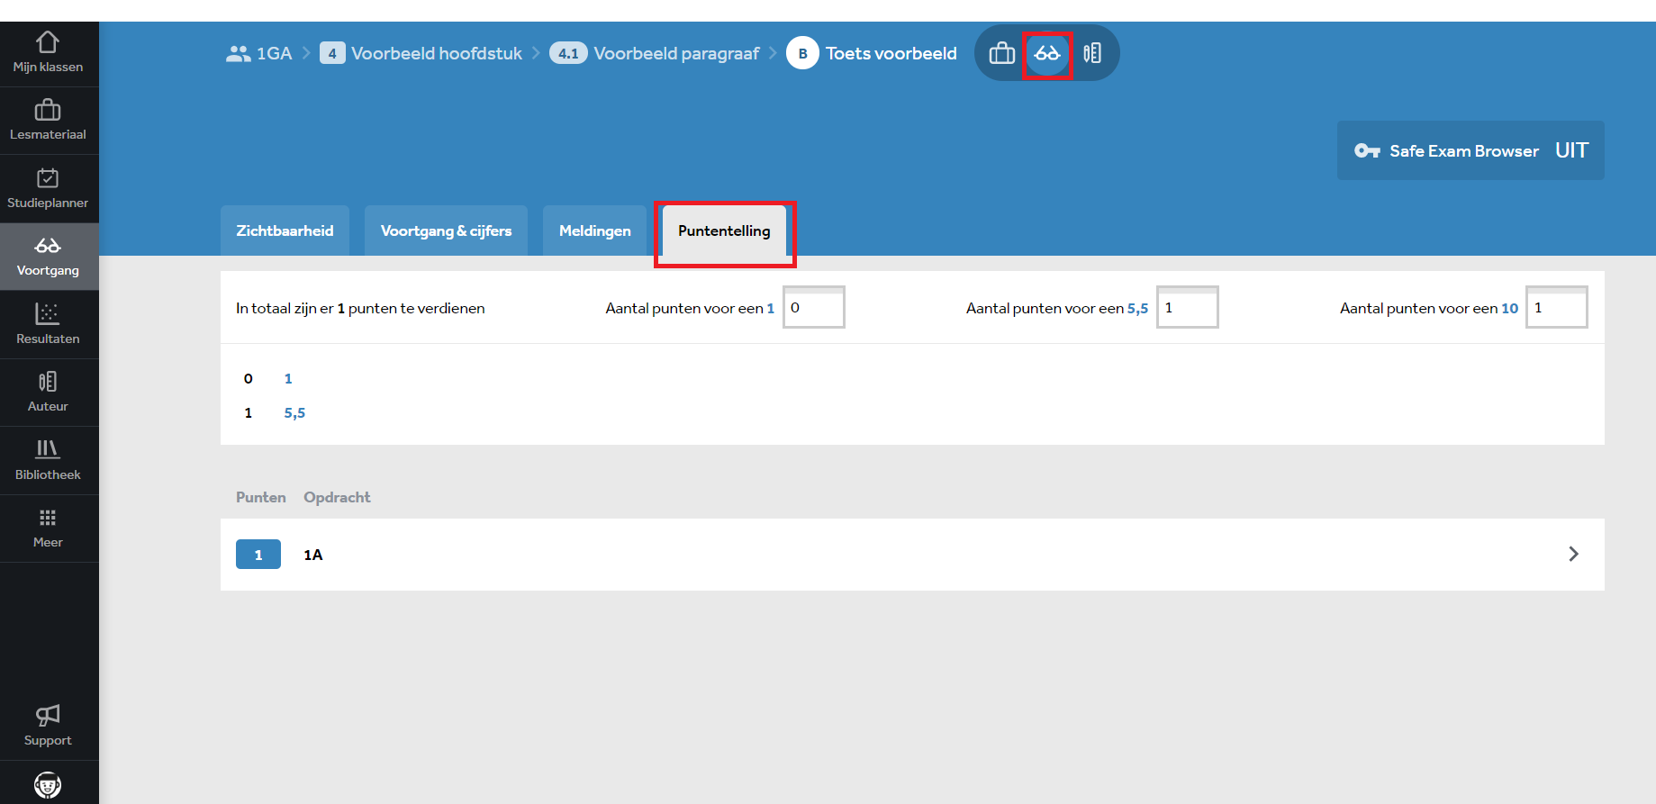Open the Meer grid menu
The image size is (1656, 804).
pyautogui.click(x=49, y=528)
